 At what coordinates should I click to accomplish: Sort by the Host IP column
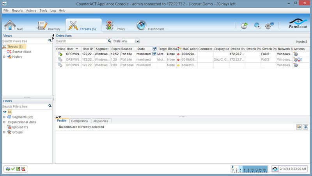[x=87, y=49]
